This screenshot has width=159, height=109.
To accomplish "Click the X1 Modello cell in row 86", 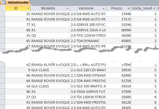I will (x=50, y=30).
